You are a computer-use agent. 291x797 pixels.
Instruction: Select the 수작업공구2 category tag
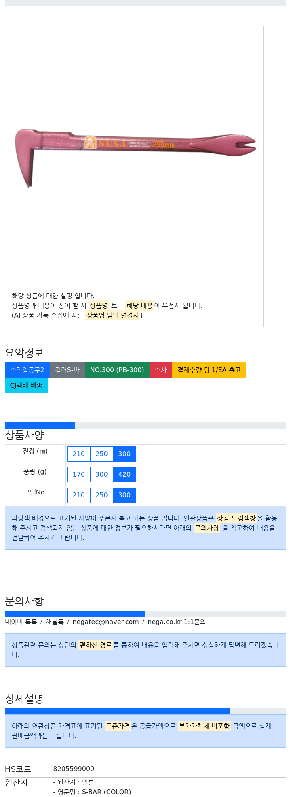(x=27, y=370)
